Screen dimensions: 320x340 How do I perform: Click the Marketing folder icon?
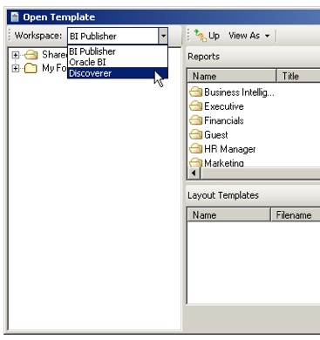(195, 162)
